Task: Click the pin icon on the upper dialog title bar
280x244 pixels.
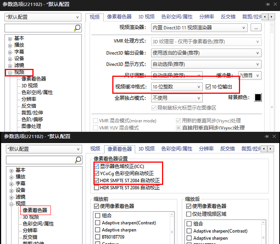Action: pyautogui.click(x=267, y=4)
